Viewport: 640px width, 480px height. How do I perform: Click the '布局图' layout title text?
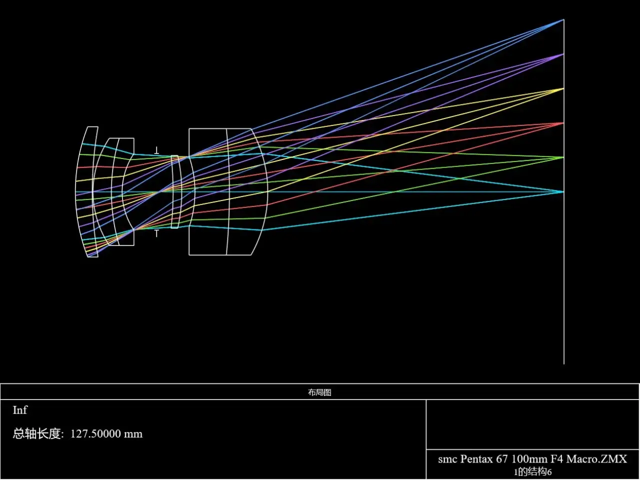coord(319,392)
